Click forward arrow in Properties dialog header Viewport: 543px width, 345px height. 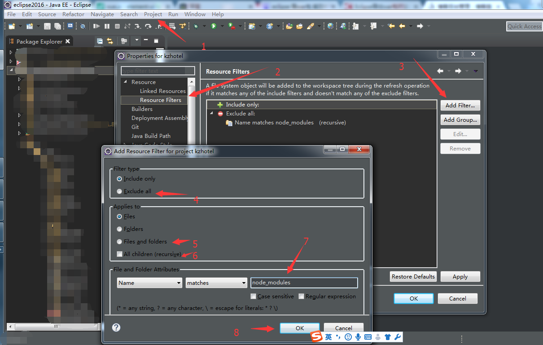pyautogui.click(x=458, y=71)
